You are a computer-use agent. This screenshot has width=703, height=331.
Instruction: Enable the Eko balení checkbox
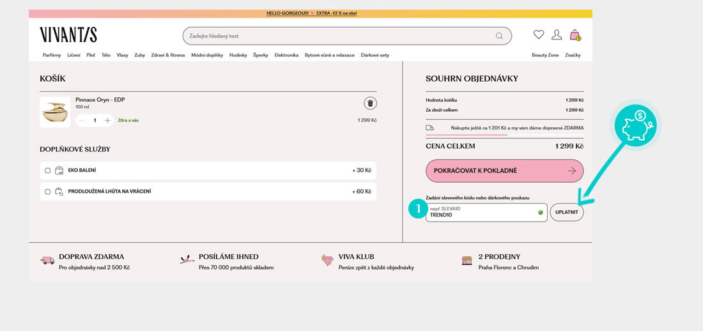pos(47,171)
